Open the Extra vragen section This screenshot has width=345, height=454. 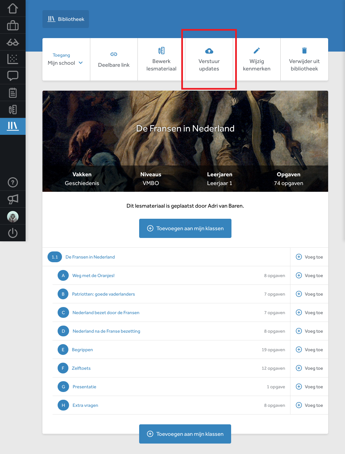point(85,405)
